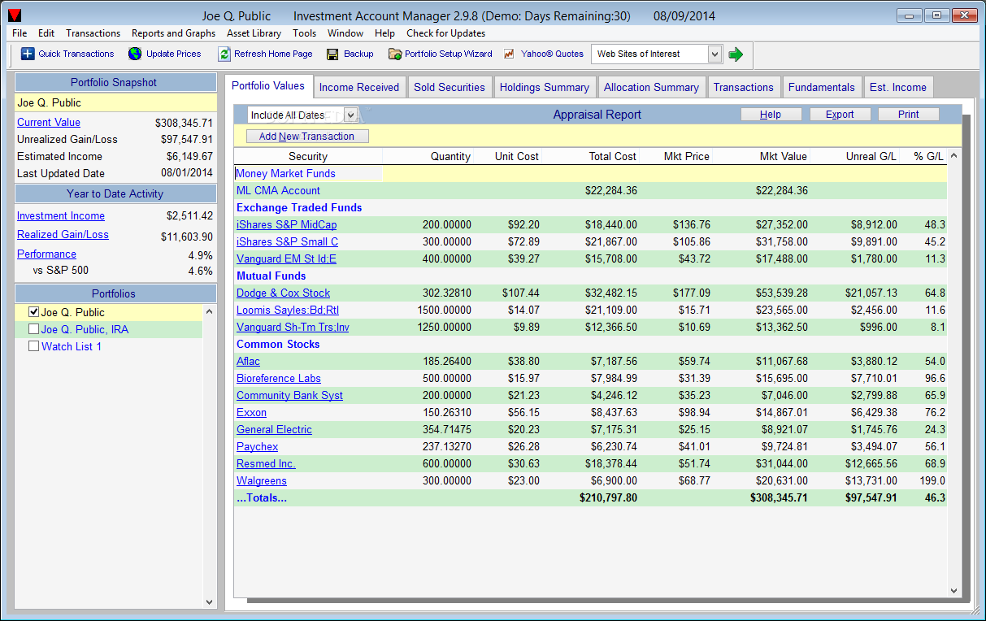Click the report scrollbar down arrow
This screenshot has height=621, width=986.
[x=954, y=591]
